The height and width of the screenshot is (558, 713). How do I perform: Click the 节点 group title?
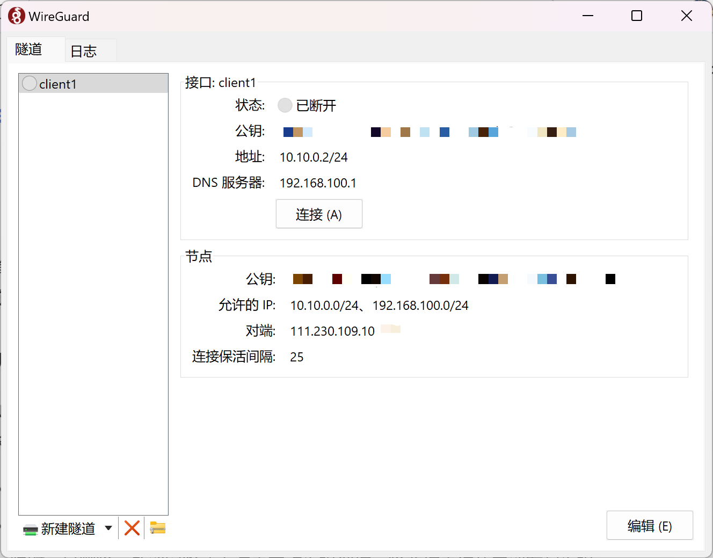pos(199,257)
